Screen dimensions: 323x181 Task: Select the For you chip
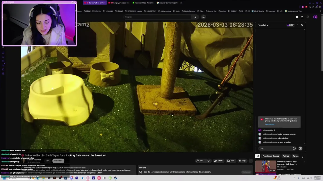point(295,156)
